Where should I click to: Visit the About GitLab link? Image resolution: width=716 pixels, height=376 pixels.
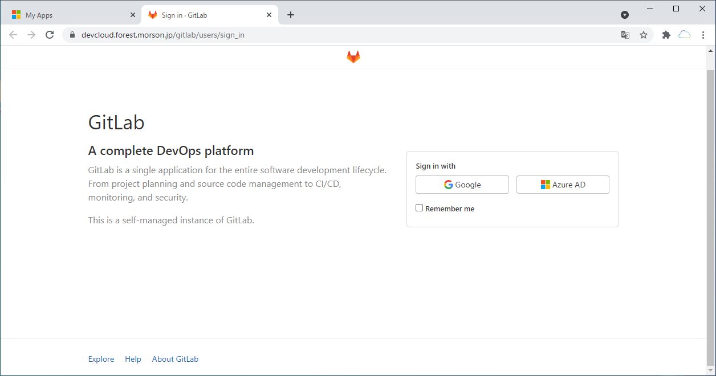click(x=175, y=359)
